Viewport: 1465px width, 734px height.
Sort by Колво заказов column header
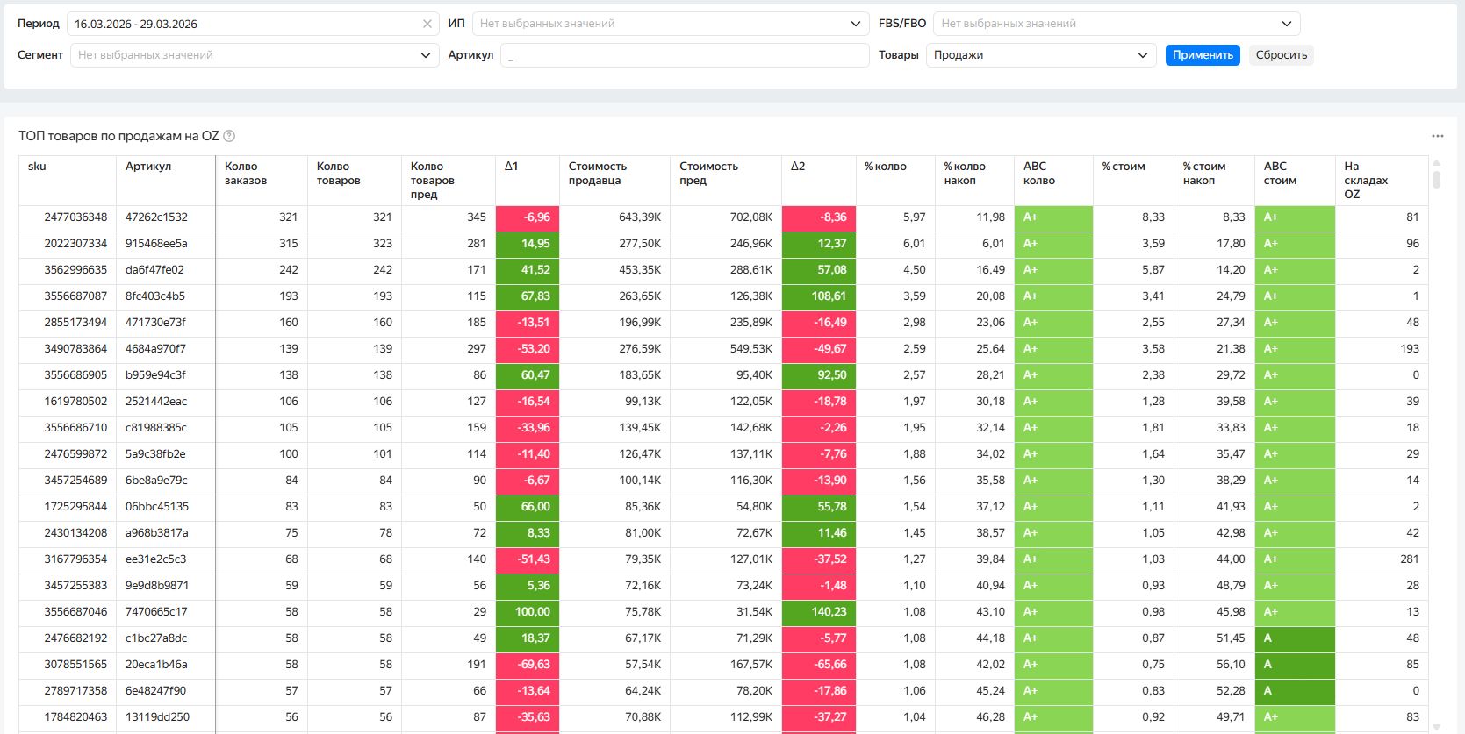[246, 174]
